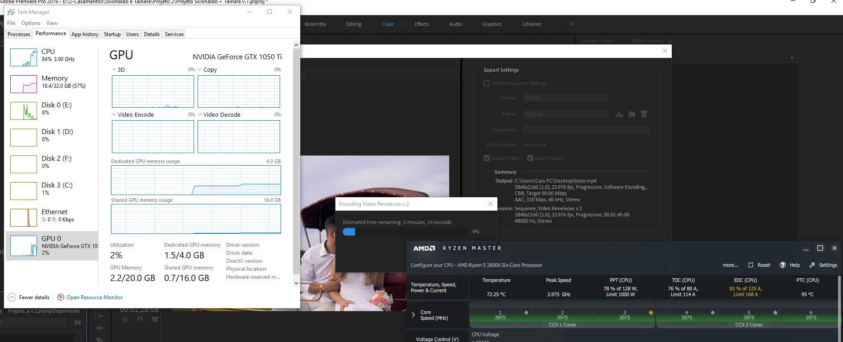Image resolution: width=843 pixels, height=342 pixels.
Task: Click the encoding progress bar at 9%
Action: point(406,232)
